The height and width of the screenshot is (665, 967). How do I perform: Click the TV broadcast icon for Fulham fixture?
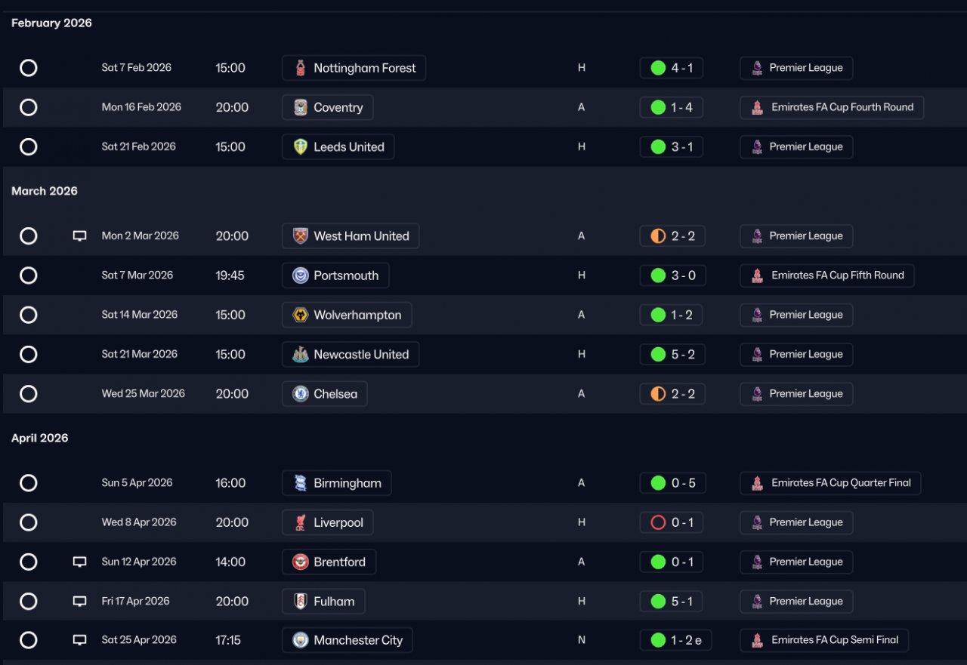(x=79, y=602)
